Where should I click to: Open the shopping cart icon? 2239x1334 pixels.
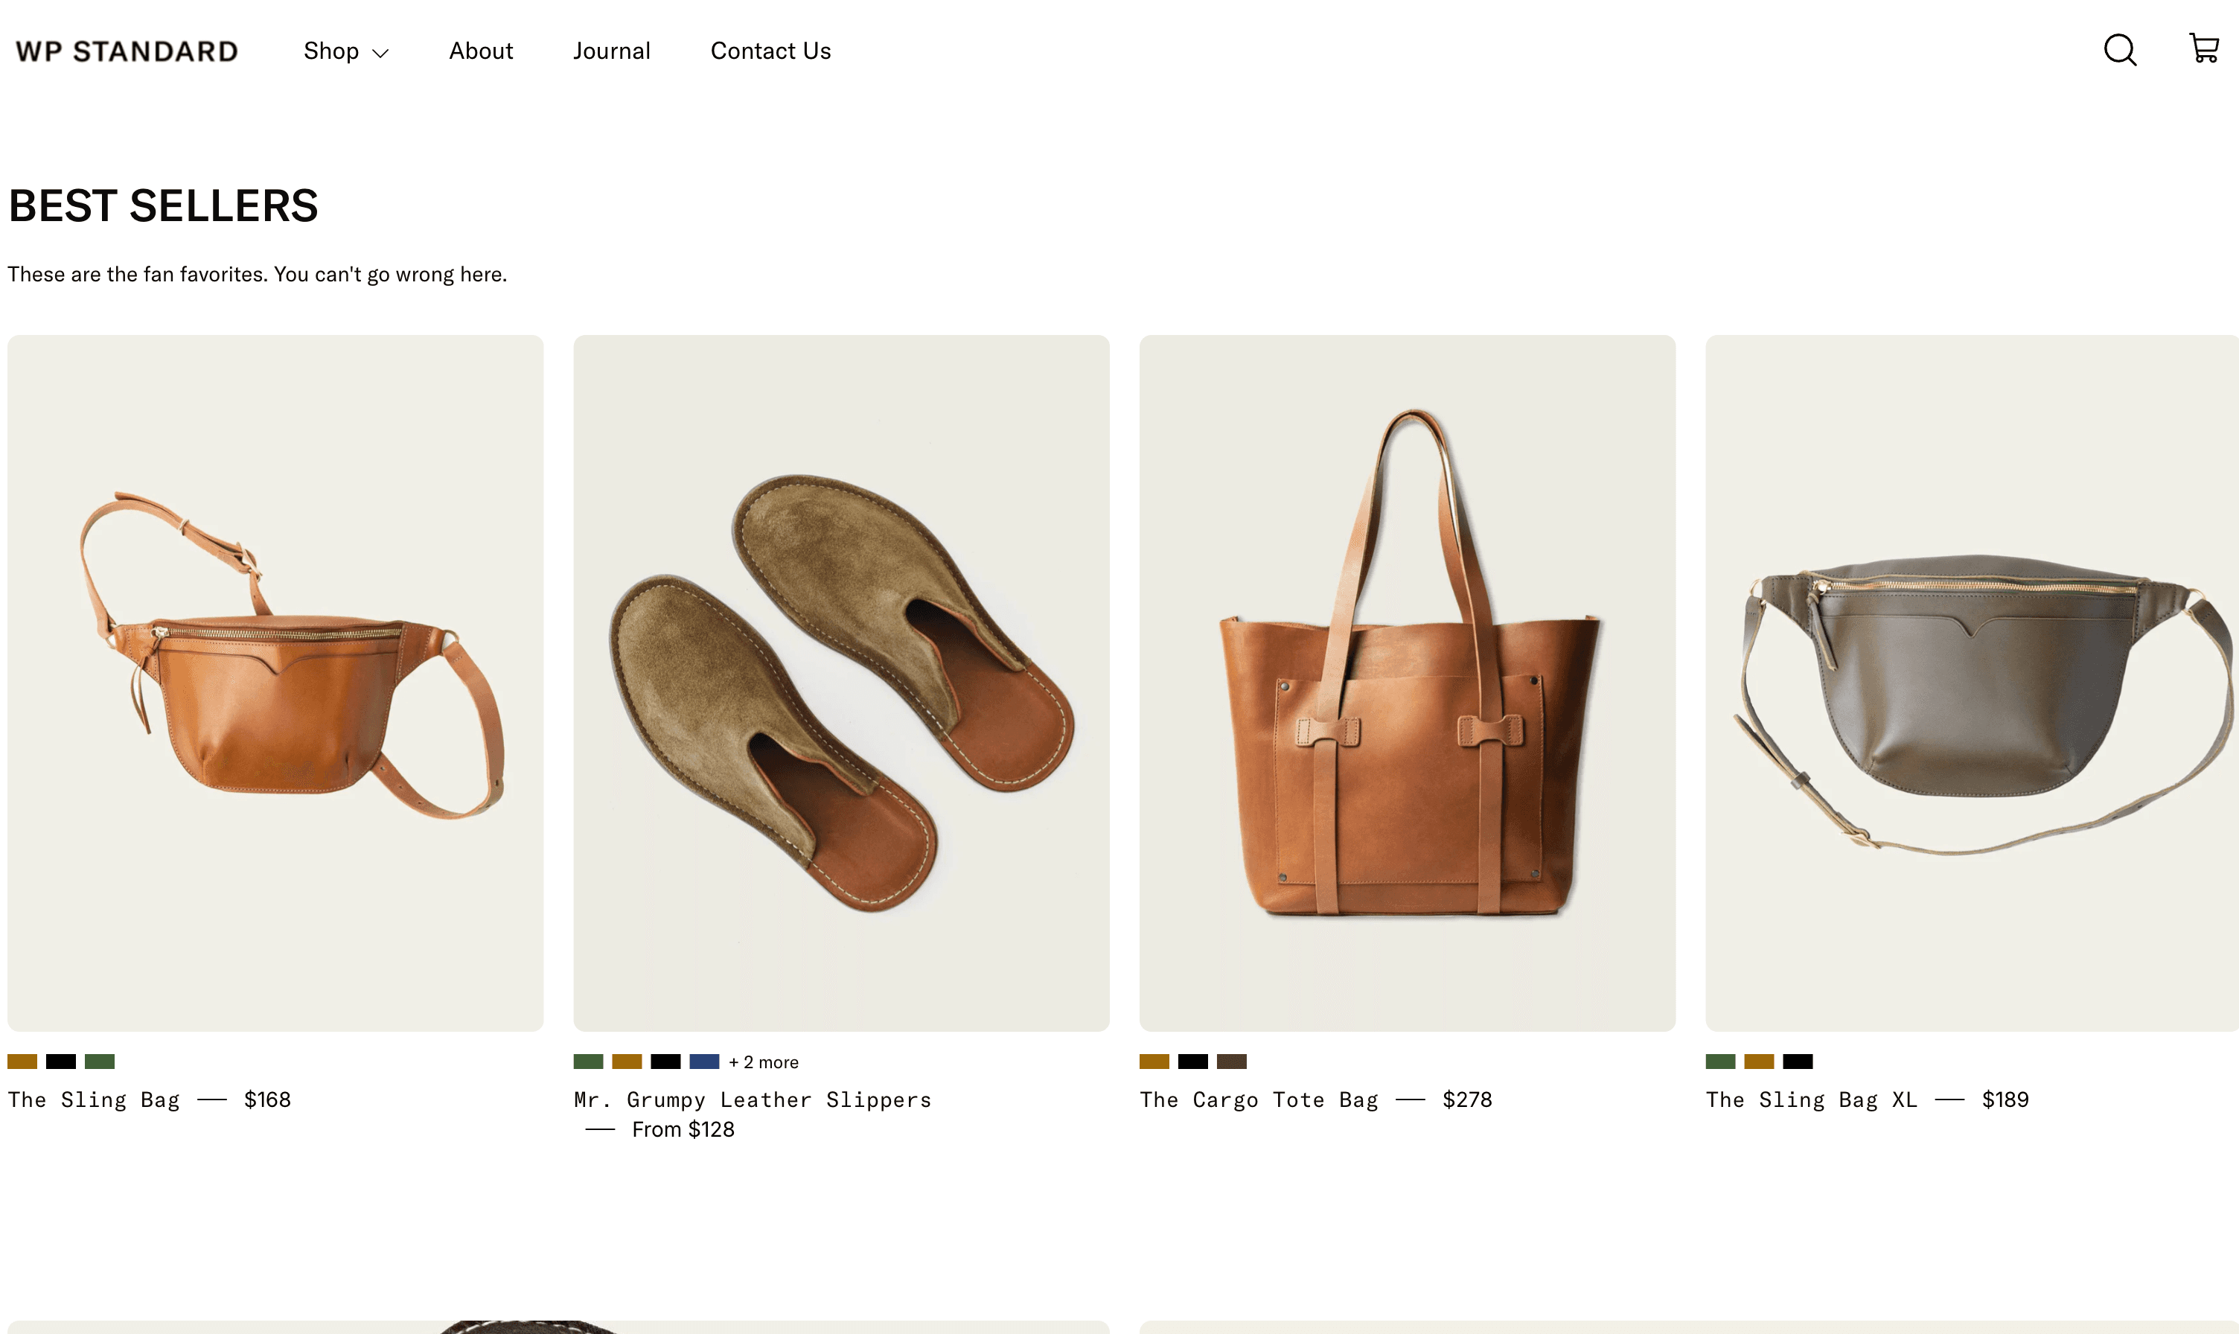pos(2203,48)
